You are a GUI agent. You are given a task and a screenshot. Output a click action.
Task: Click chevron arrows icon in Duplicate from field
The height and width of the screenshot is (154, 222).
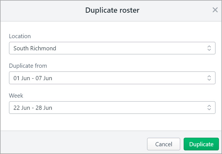[x=209, y=78]
